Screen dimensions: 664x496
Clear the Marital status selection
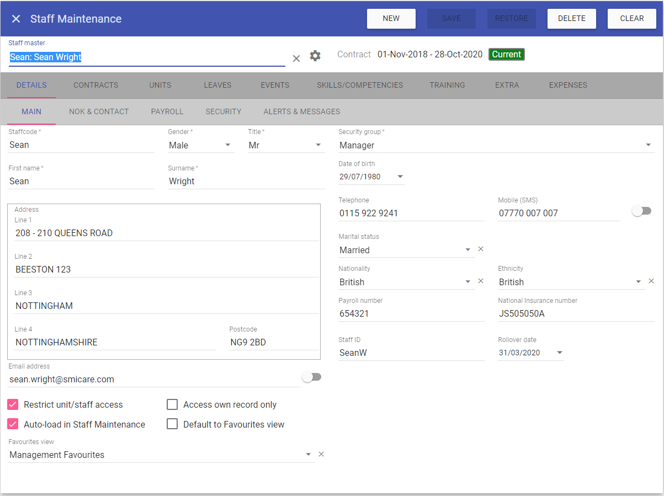[480, 249]
